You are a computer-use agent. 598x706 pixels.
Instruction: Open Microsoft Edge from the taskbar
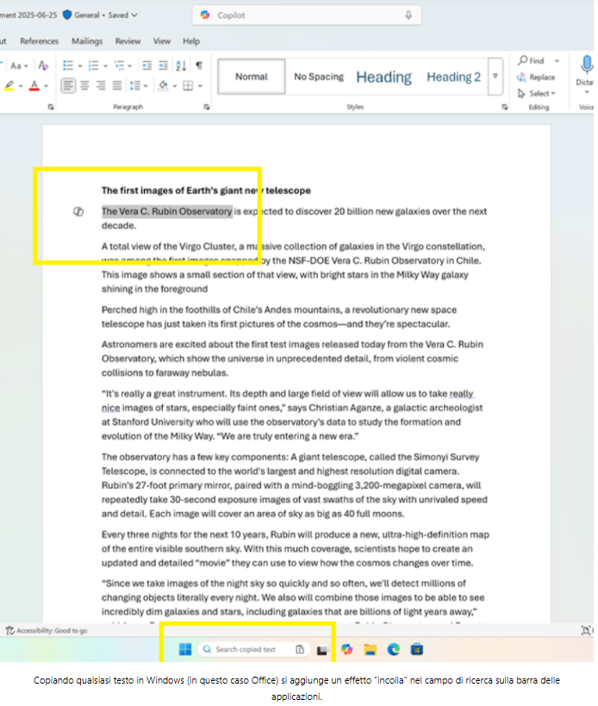[x=394, y=649]
